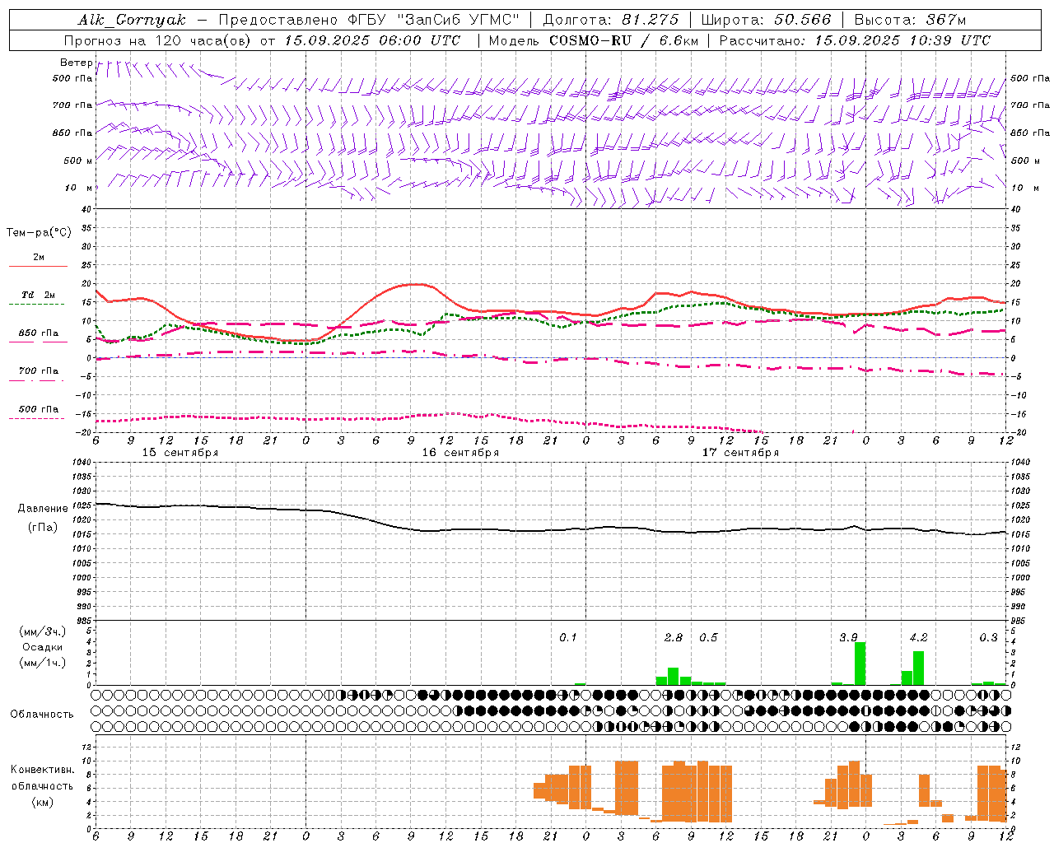1054x843 pixels.
Task: Click the precipitation value 4.2
Action: click(918, 638)
